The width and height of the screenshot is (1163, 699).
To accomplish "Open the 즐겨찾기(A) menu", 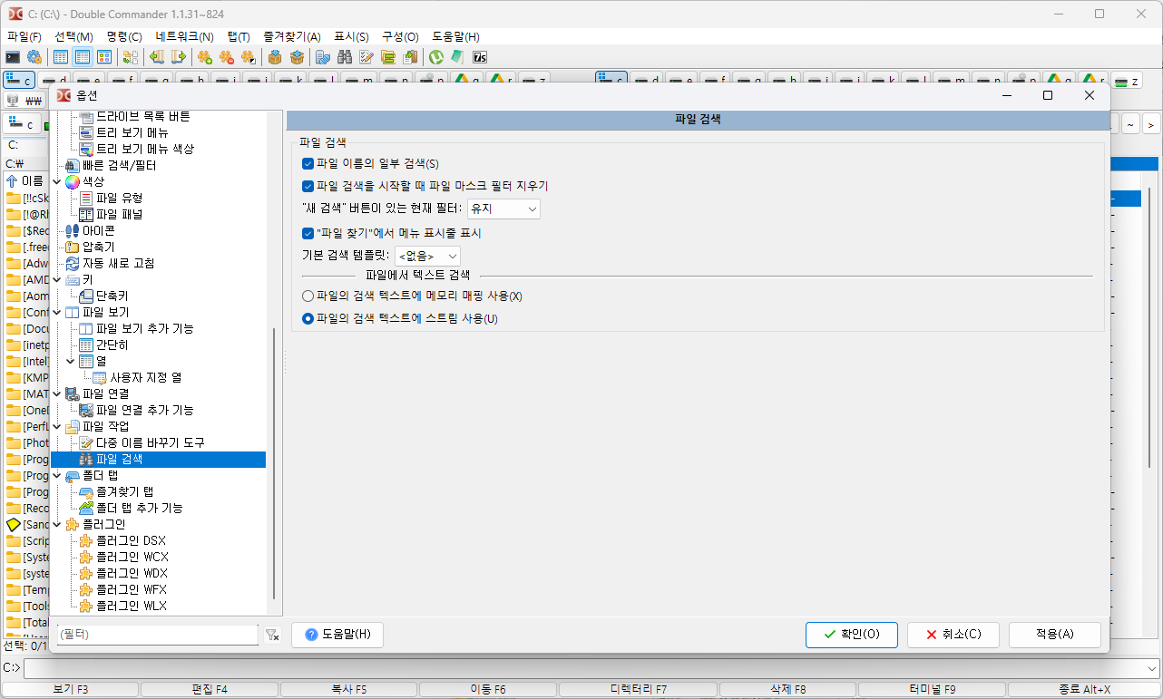I will tap(292, 37).
